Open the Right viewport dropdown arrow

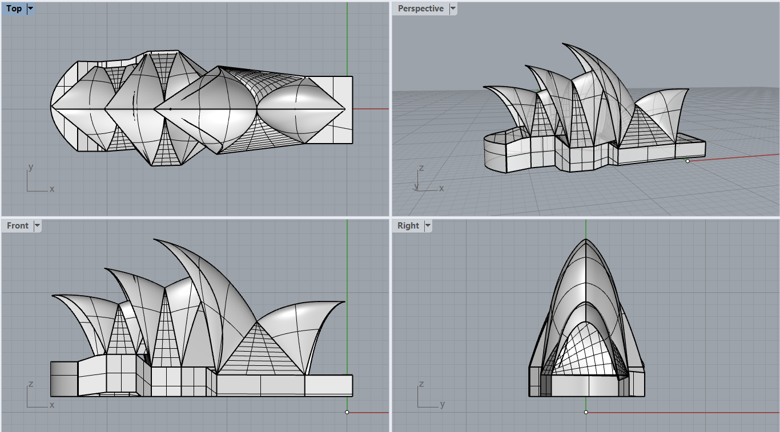click(x=428, y=226)
